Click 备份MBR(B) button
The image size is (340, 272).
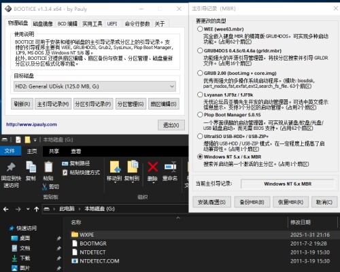(x=252, y=202)
